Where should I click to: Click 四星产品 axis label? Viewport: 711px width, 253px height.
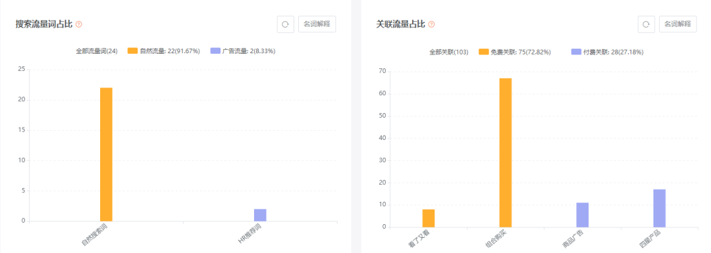651,239
